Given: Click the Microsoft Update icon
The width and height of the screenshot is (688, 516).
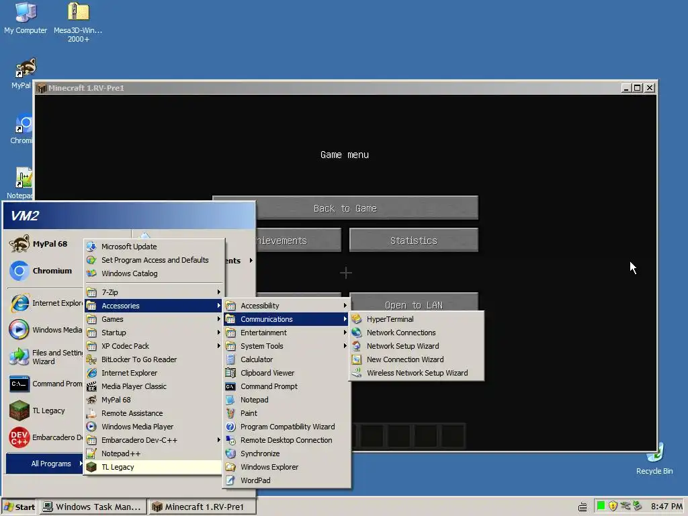Looking at the screenshot, I should (x=91, y=247).
